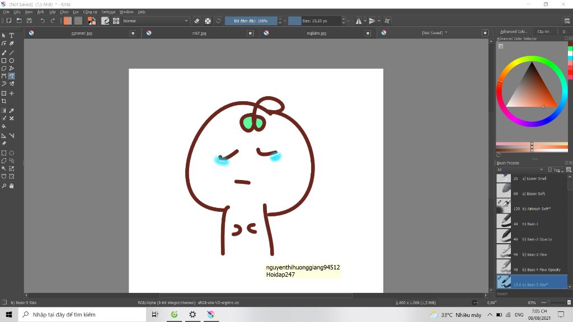Viewport: 573px width, 322px height.
Task: Expand the brush size options arrow
Action: point(348,21)
